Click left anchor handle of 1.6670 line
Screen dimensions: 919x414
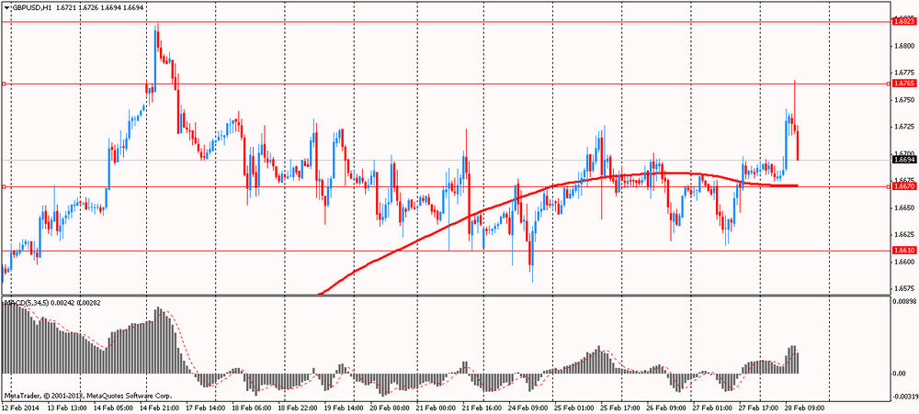point(4,186)
